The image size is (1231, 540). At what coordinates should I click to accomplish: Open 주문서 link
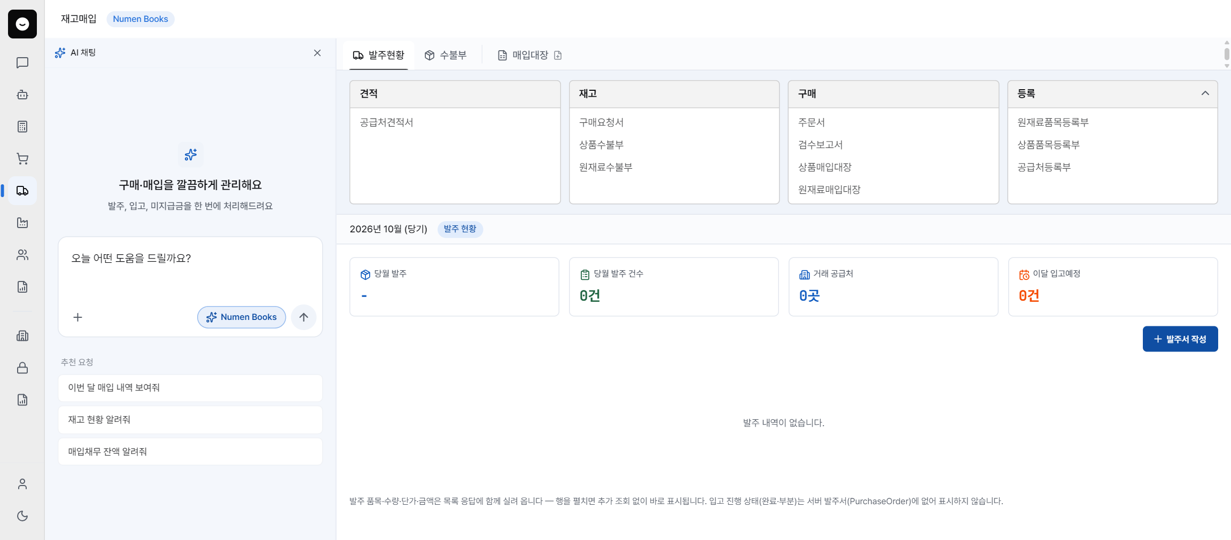tap(812, 122)
